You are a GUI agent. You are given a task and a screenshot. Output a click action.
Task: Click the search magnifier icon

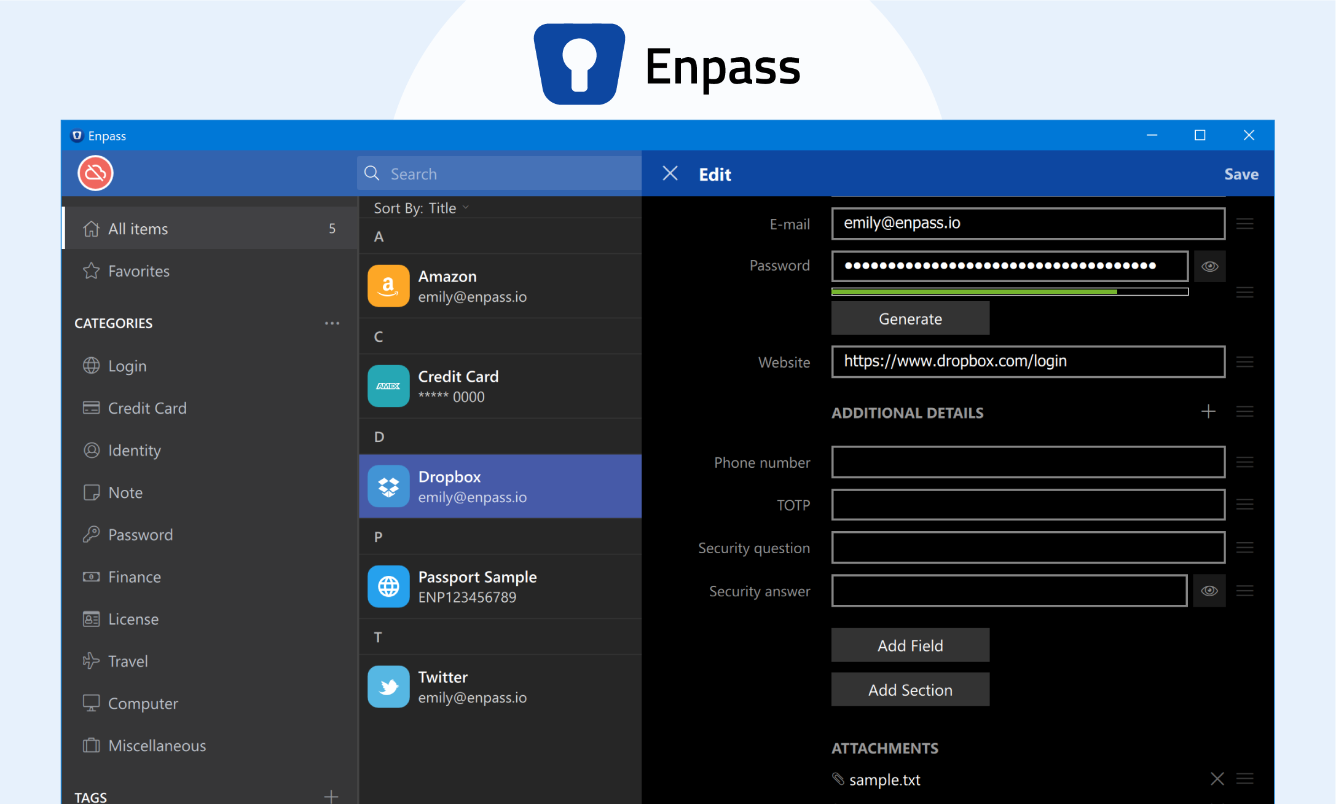(x=372, y=173)
